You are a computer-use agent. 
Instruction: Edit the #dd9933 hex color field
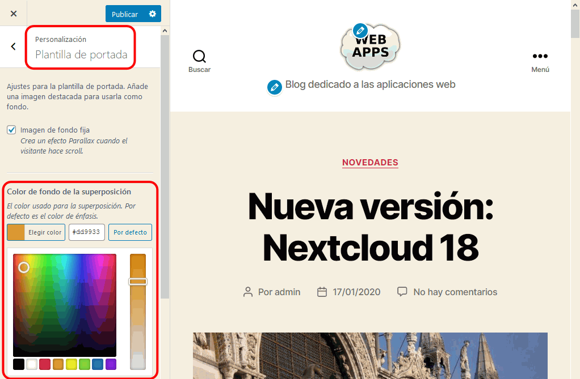point(87,232)
